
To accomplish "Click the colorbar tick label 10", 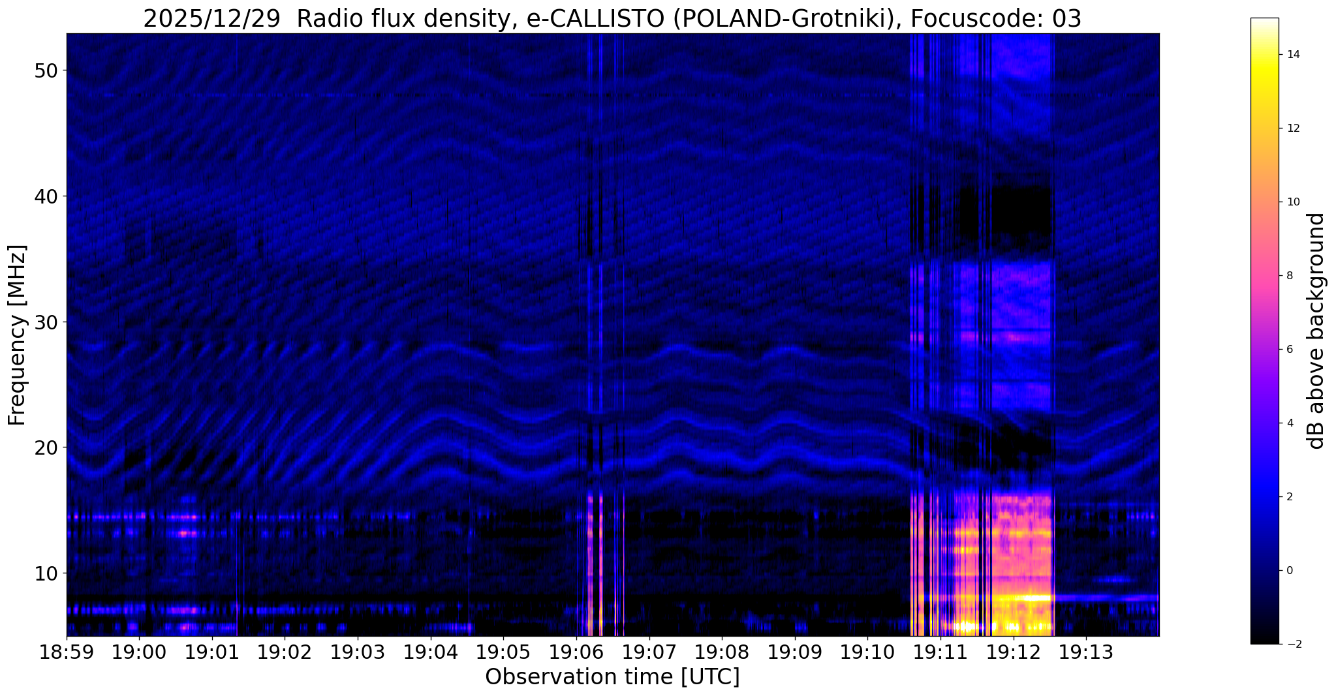I will pyautogui.click(x=1292, y=202).
